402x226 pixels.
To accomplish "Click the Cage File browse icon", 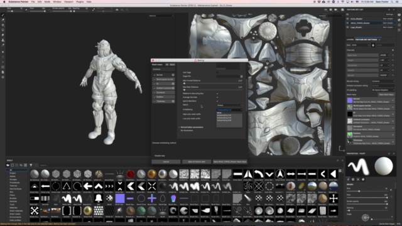I will click(241, 77).
